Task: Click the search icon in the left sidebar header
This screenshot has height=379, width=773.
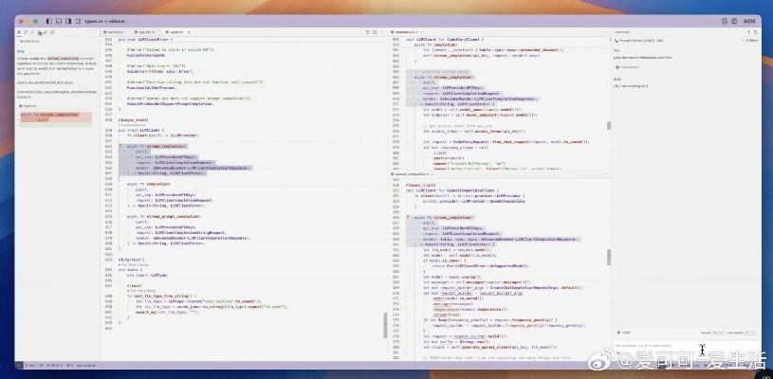Action: 34,31
